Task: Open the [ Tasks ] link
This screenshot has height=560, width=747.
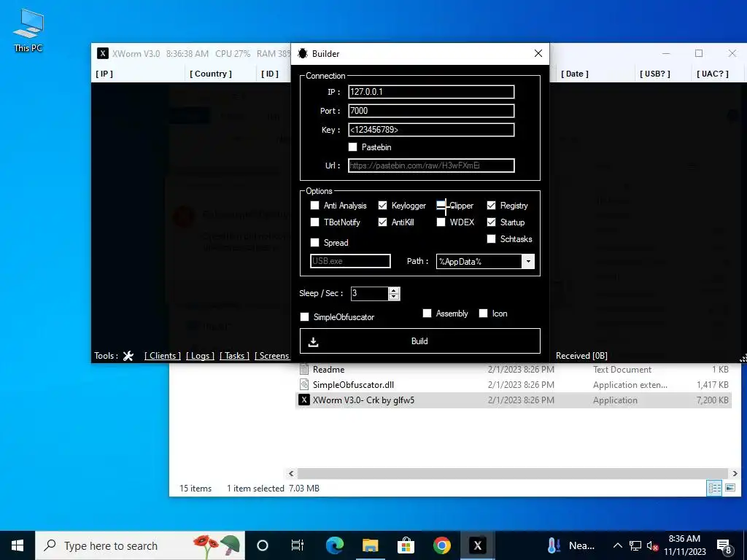Action: pyautogui.click(x=234, y=356)
